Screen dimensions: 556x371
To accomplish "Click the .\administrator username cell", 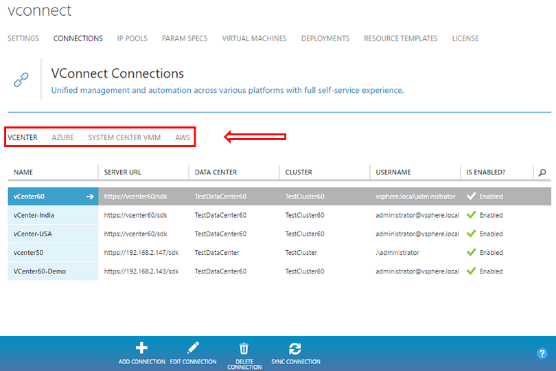I will 397,253.
